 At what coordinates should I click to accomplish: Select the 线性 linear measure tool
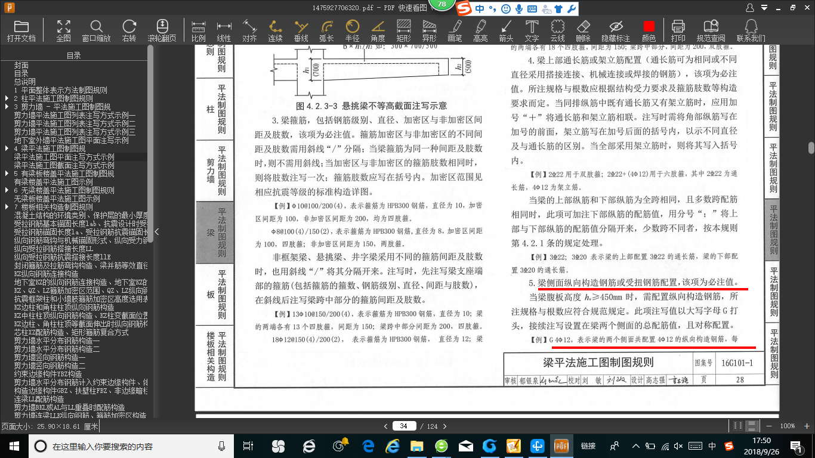click(224, 30)
